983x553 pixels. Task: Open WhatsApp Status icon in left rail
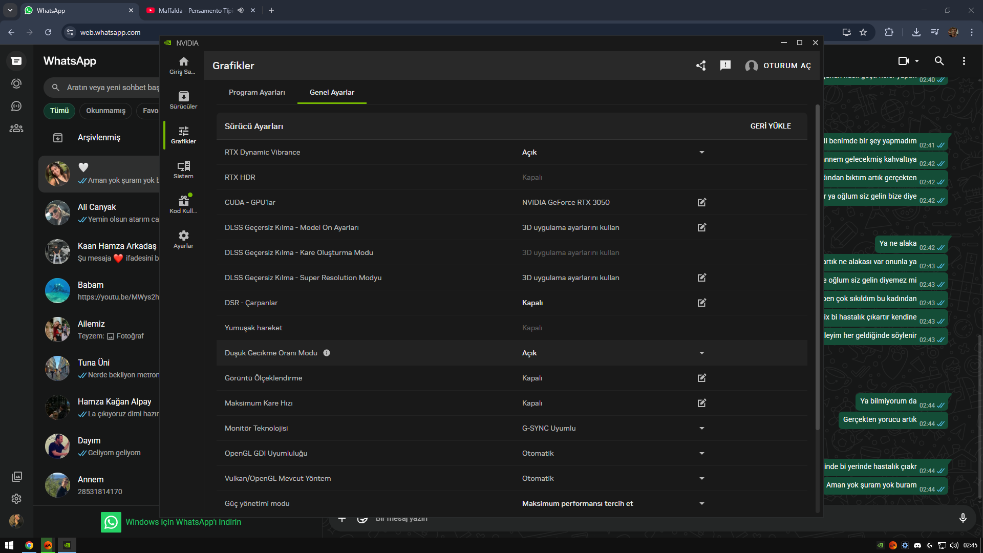click(x=16, y=83)
